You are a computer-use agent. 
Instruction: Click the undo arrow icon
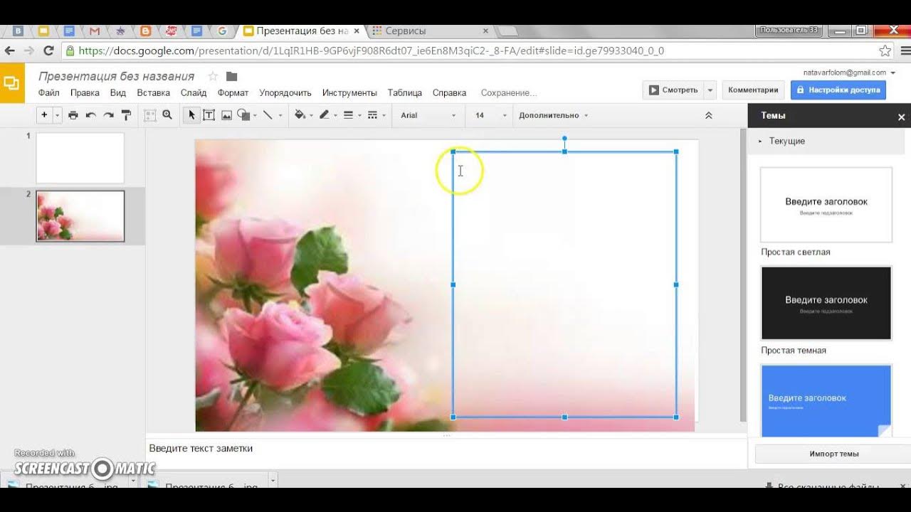[90, 115]
